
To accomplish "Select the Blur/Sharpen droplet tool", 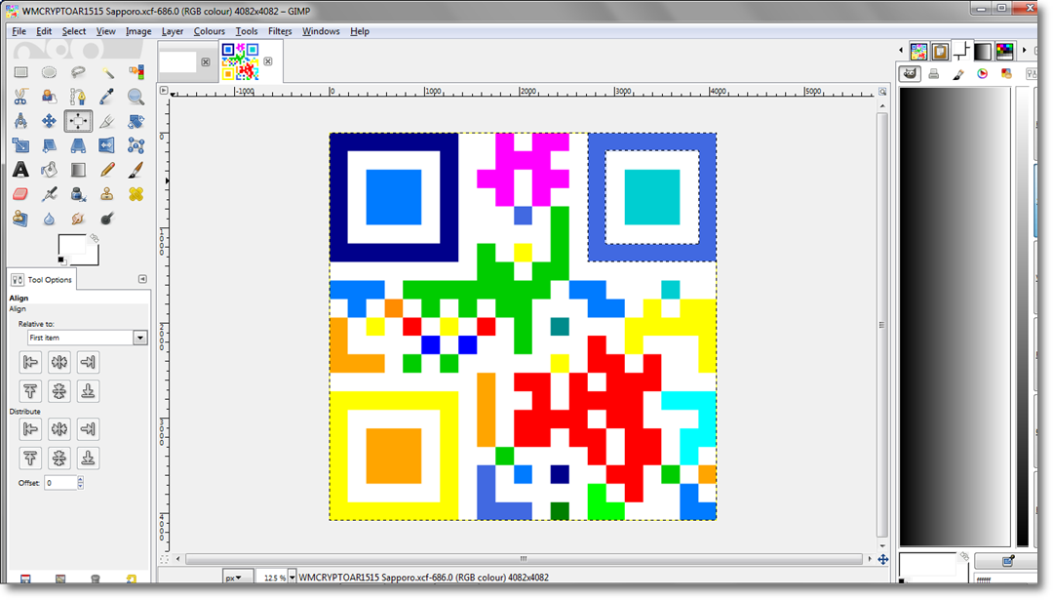I will [x=49, y=219].
